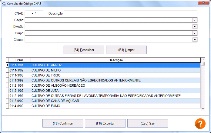Click the (Esc) Sair button
The height and width of the screenshot is (133, 211).
coord(148,123)
